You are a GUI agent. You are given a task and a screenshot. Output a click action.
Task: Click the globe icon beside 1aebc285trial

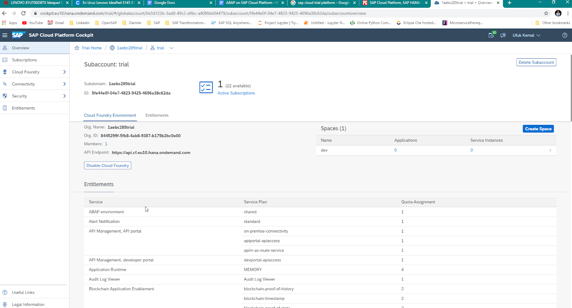coord(112,48)
